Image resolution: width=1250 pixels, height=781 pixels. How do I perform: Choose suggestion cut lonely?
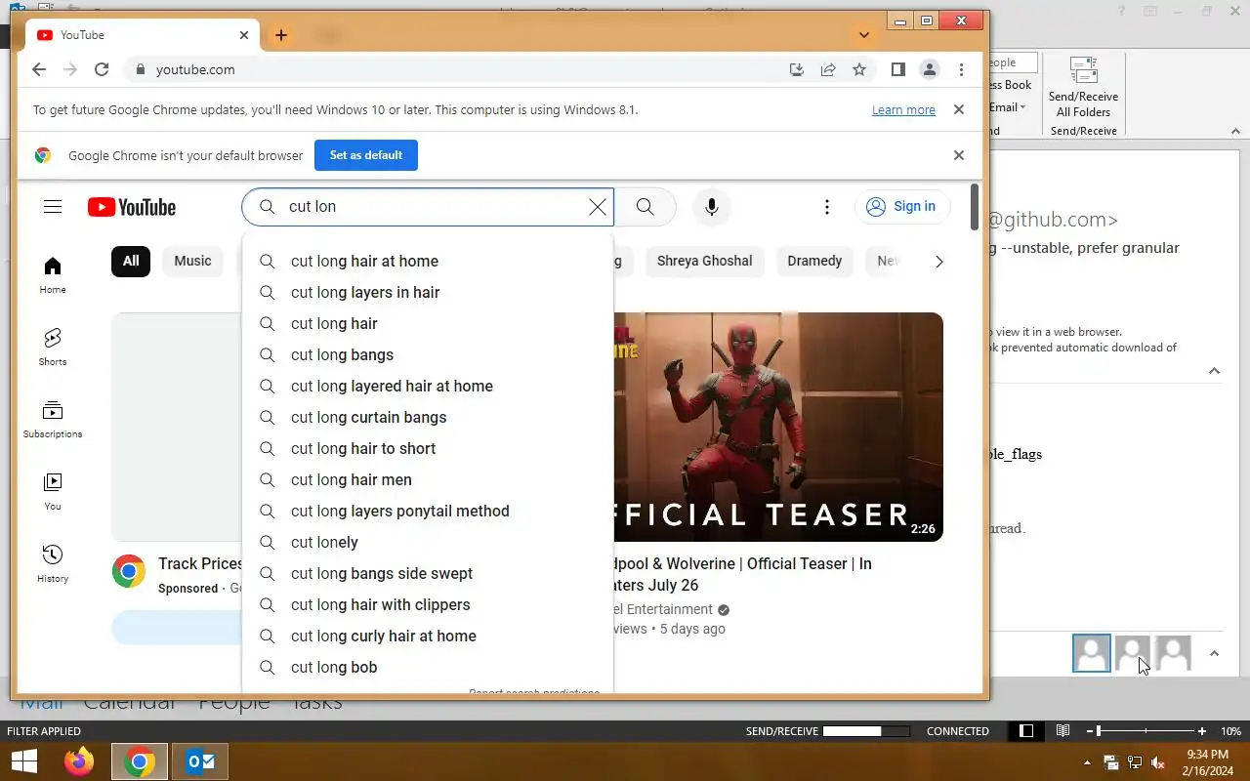428,542
